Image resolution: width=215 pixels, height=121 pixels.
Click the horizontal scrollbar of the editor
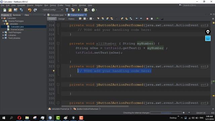(x=95, y=106)
